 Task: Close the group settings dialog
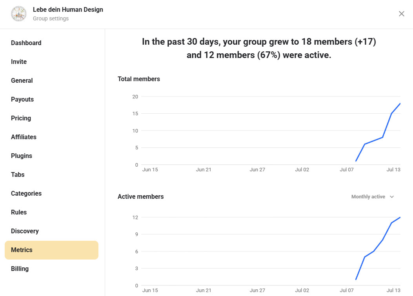pyautogui.click(x=401, y=14)
